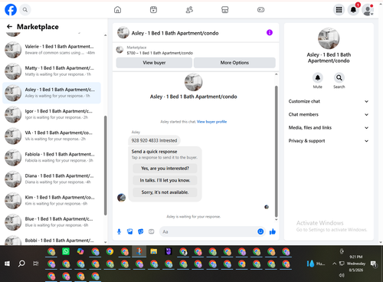Viewport: 383px width, 282px height.
Task: Open Fabiola's apartment conversation
Action: click(x=51, y=157)
